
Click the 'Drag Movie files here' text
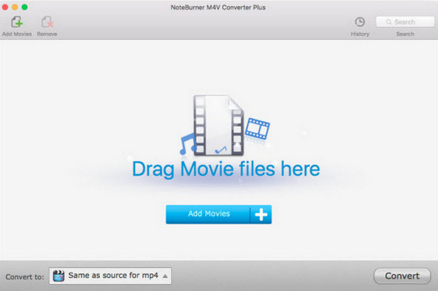click(x=226, y=169)
